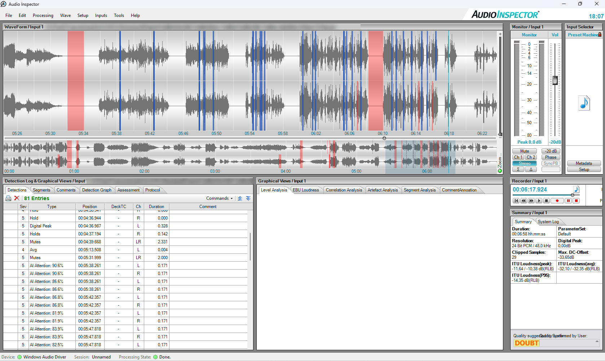Click the overview waveform selection region near 06:00
This screenshot has width=605, height=361.
pos(420,157)
